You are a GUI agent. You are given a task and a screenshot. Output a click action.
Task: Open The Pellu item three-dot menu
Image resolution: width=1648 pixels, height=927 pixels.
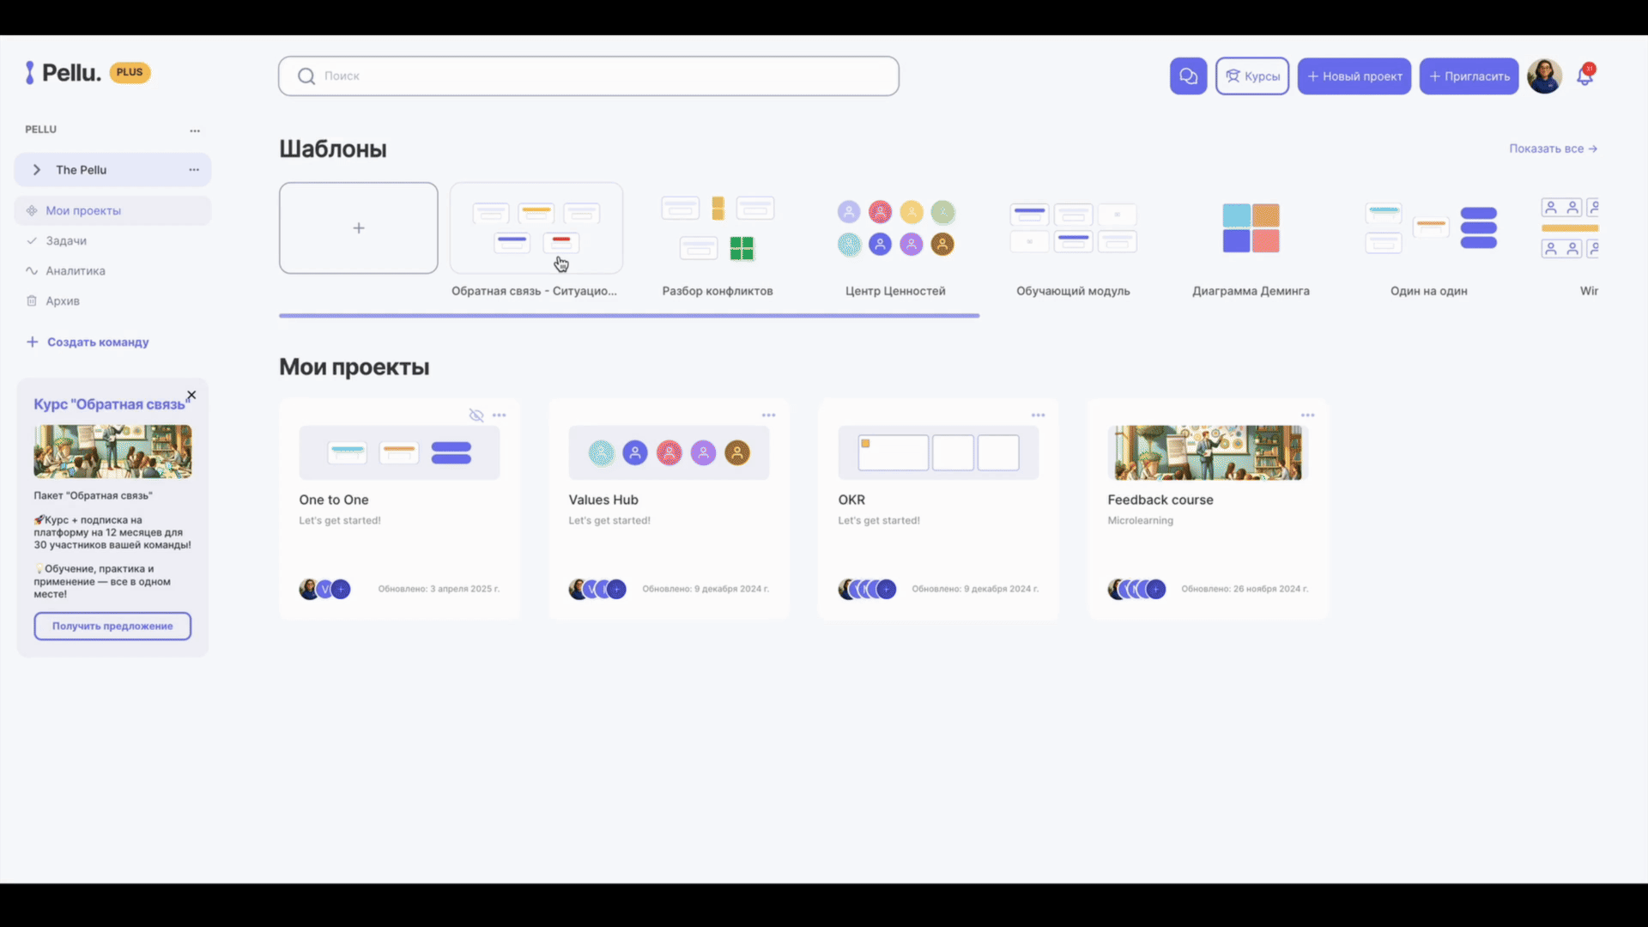pyautogui.click(x=194, y=170)
